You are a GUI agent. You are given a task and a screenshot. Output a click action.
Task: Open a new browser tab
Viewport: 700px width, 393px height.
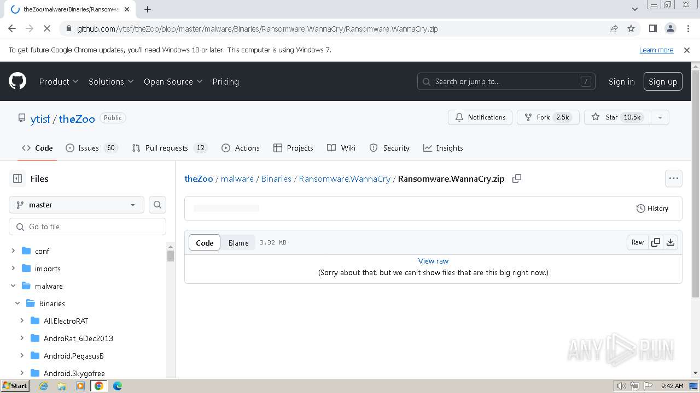148,9
